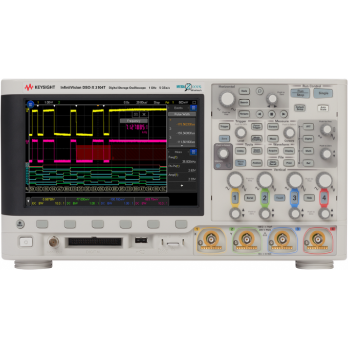Tap the up arrow beside channel info bar
This screenshot has width=348, height=348.
28,201
